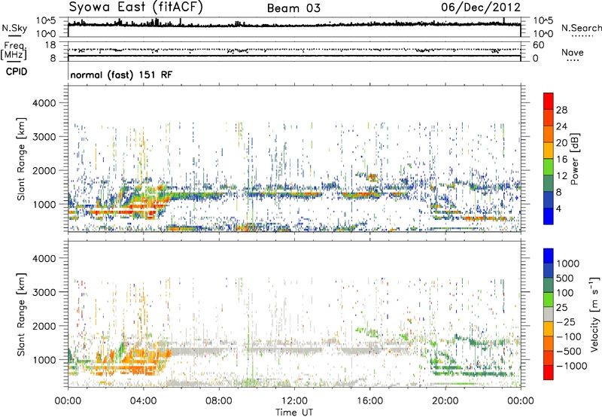This screenshot has width=602, height=417.
Task: Click the power colorbar value 4
Action: coord(558,208)
